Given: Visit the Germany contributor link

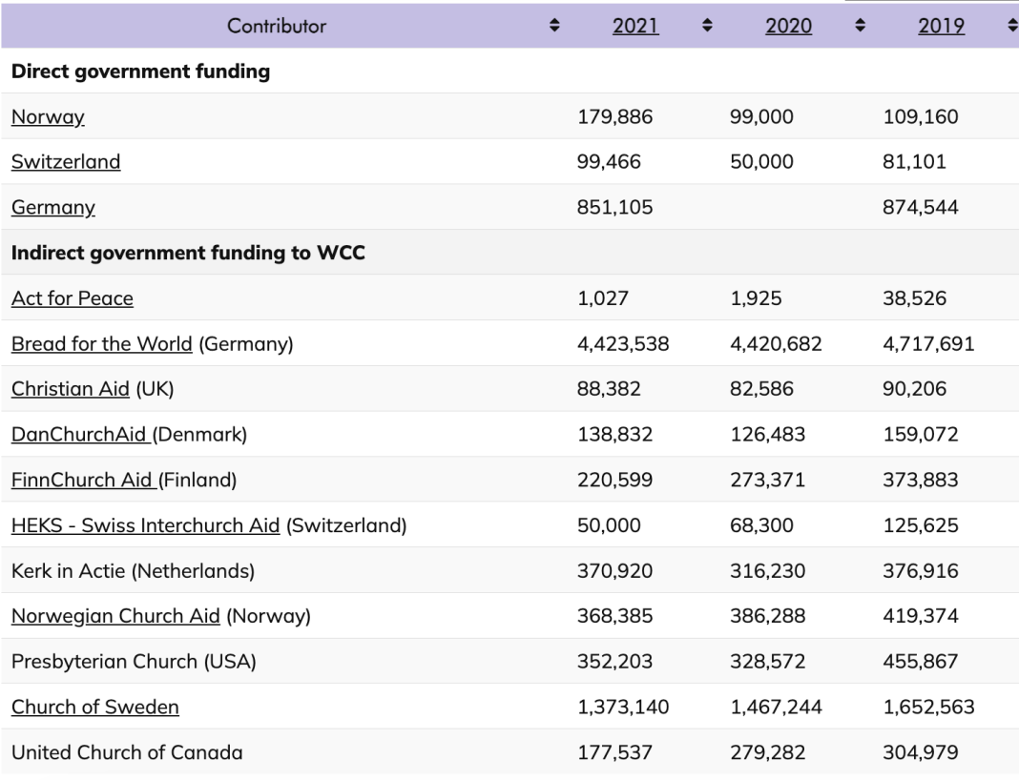Looking at the screenshot, I should tap(53, 208).
